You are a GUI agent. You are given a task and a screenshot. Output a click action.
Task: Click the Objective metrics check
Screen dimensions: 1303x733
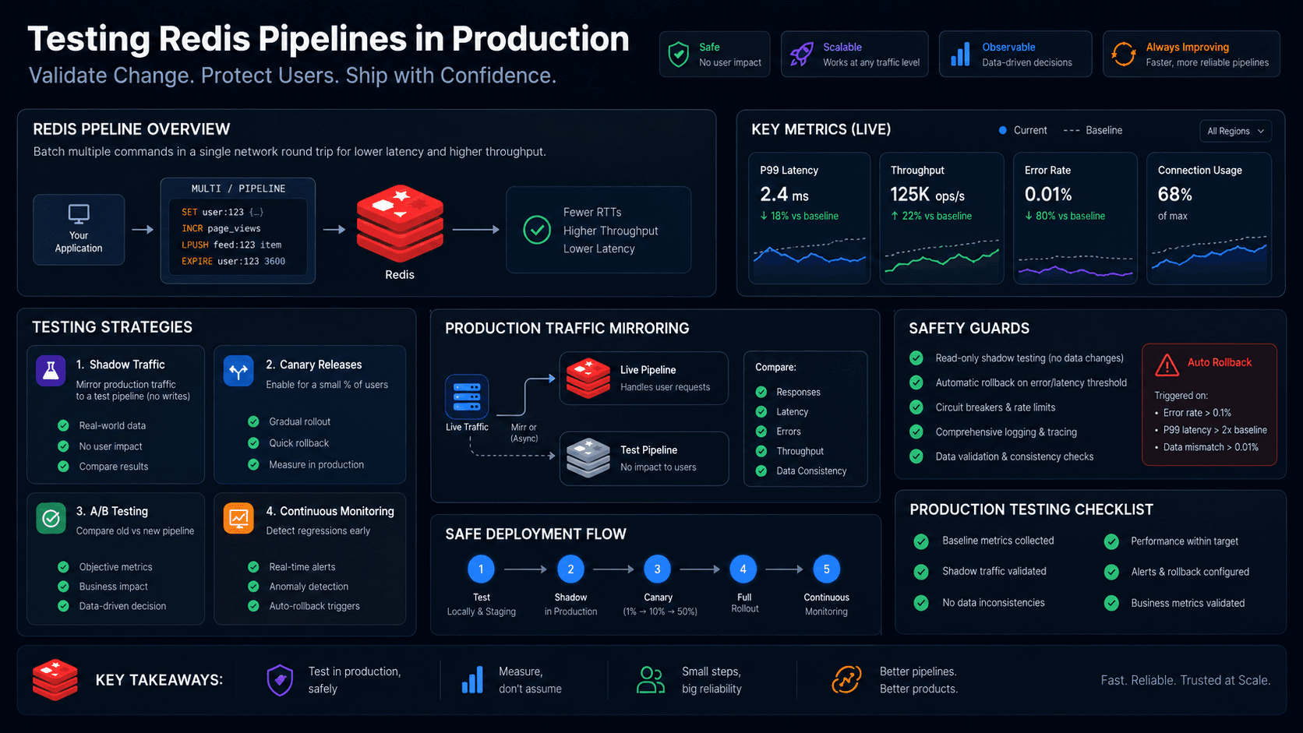[x=63, y=567]
